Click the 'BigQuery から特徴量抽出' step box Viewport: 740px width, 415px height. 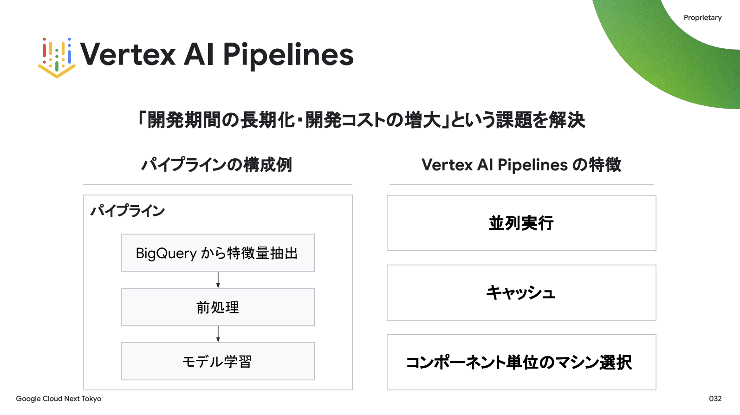tap(218, 253)
